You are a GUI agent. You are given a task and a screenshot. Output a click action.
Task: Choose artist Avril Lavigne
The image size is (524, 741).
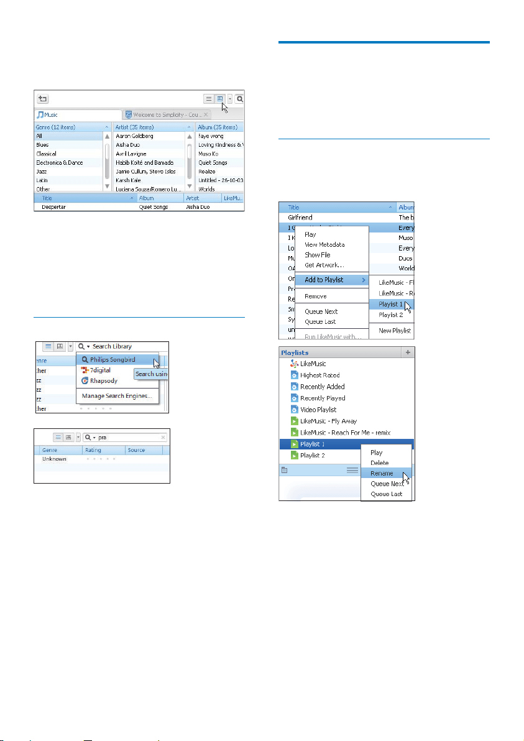pyautogui.click(x=149, y=154)
